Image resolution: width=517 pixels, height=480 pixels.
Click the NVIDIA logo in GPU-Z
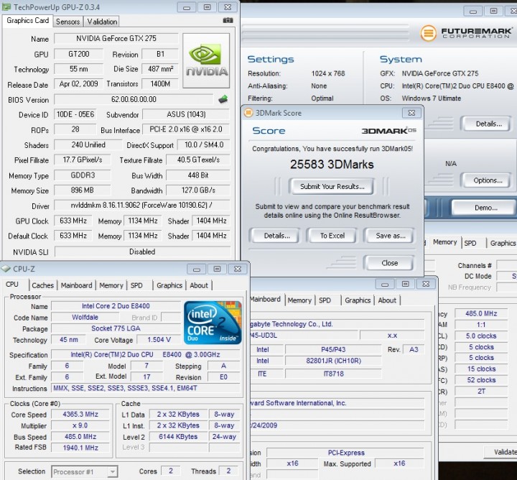206,60
